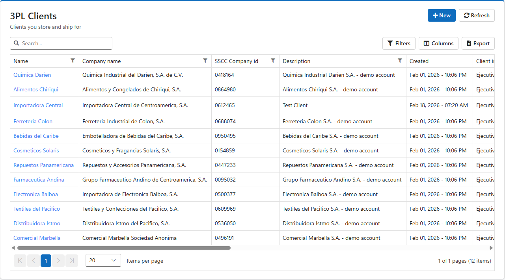The width and height of the screenshot is (505, 280).
Task: Click SSCC id cell 0095032
Action: pos(245,180)
